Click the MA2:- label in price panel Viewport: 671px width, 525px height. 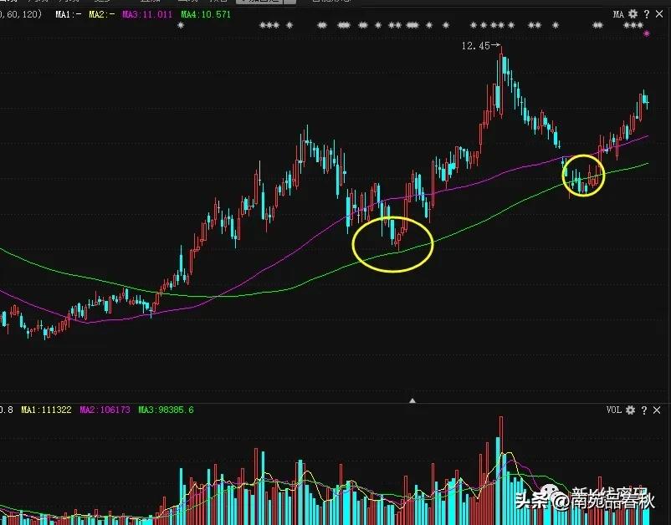click(x=102, y=14)
